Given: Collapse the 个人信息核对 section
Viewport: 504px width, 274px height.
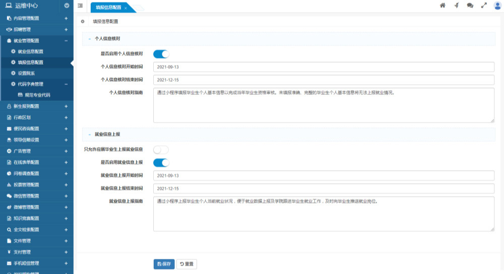Looking at the screenshot, I should pyautogui.click(x=89, y=39).
